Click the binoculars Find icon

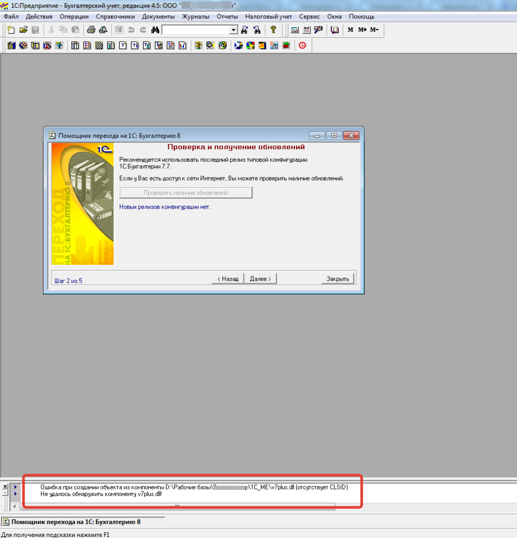coord(155,30)
